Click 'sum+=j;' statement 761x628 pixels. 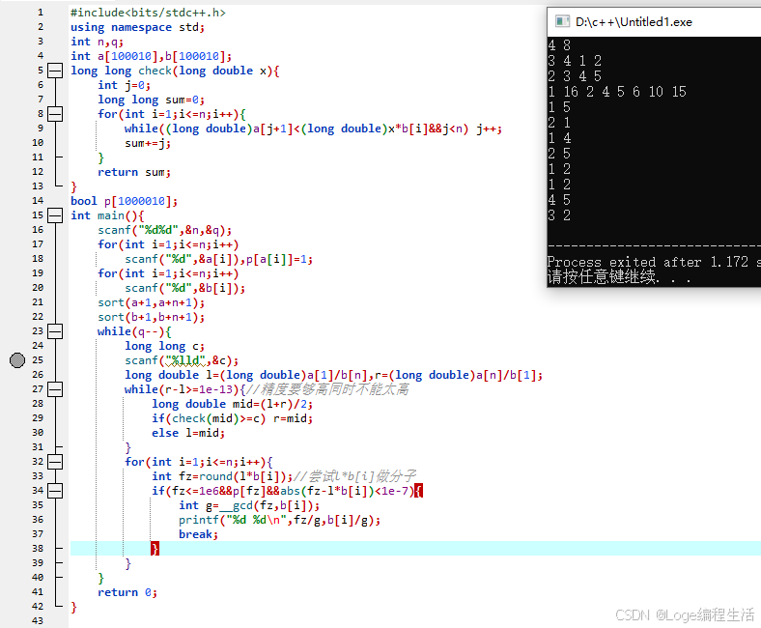click(148, 143)
